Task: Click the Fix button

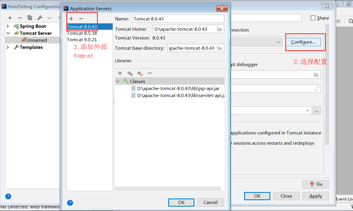Action: (316, 184)
